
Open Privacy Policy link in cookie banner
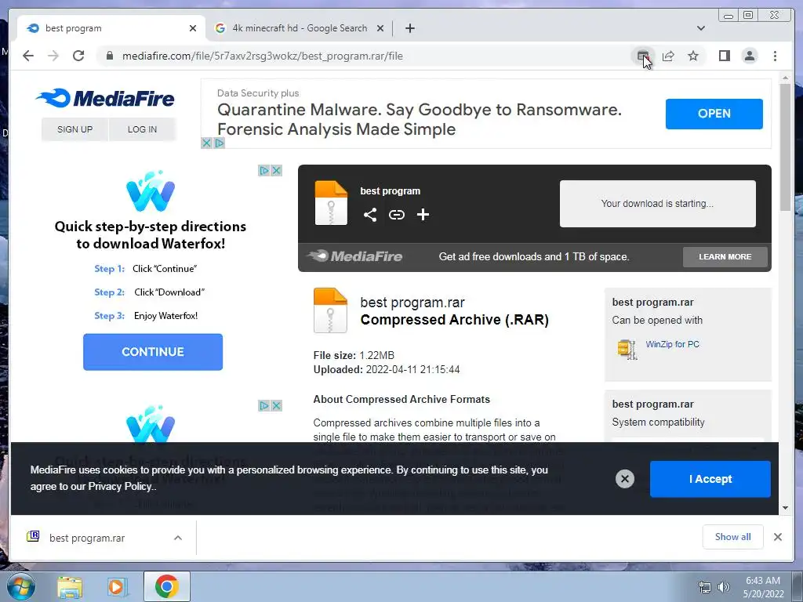(x=120, y=486)
